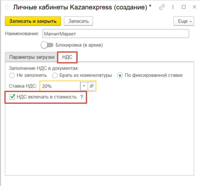Choose Брать из номенклатуры radio option
The width and height of the screenshot is (200, 186).
(x=55, y=75)
